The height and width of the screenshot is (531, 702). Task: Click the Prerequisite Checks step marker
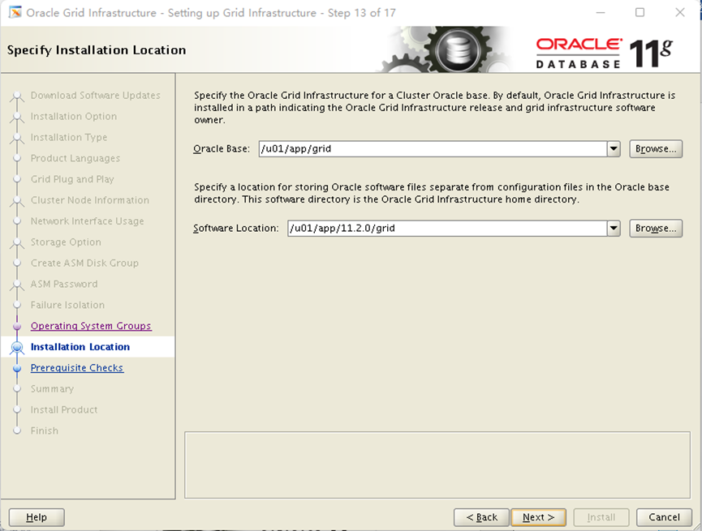coord(17,368)
